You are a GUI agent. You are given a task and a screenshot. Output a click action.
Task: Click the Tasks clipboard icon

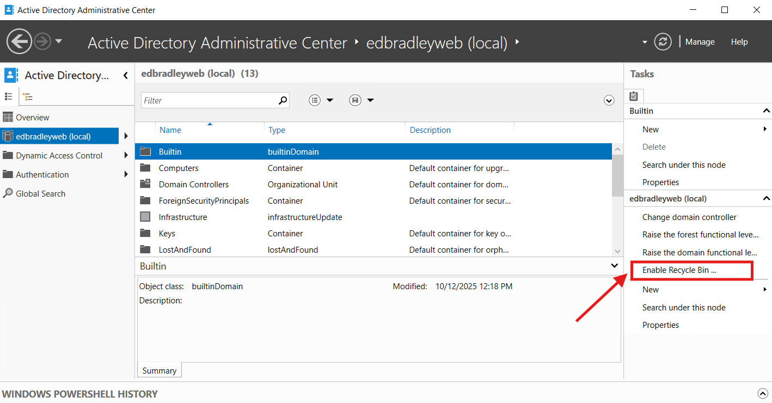(634, 95)
